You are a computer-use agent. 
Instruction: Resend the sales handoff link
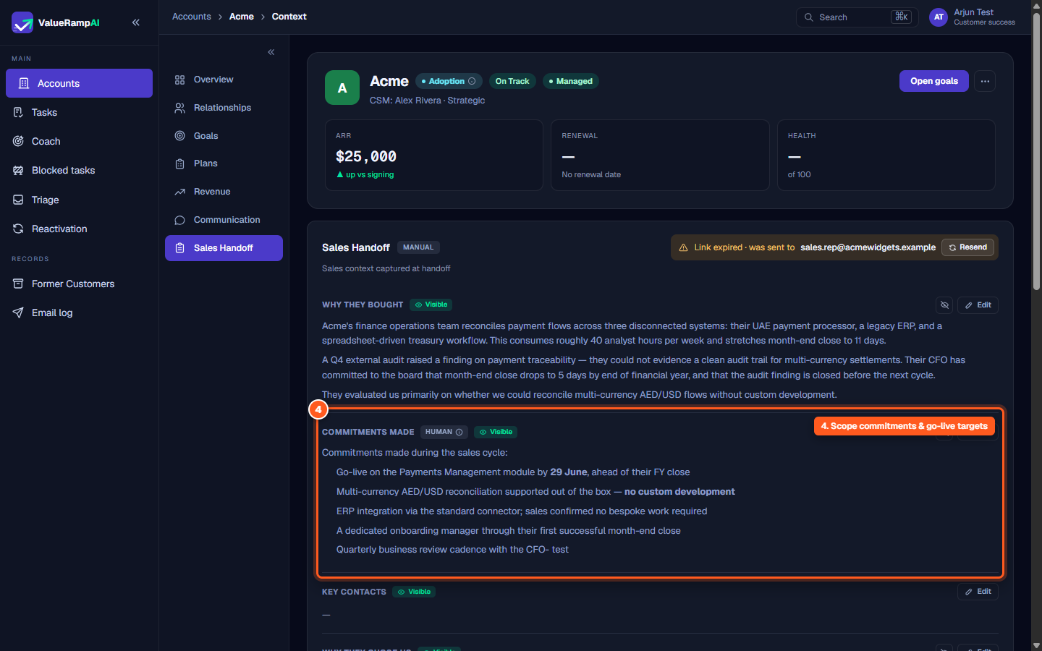968,247
